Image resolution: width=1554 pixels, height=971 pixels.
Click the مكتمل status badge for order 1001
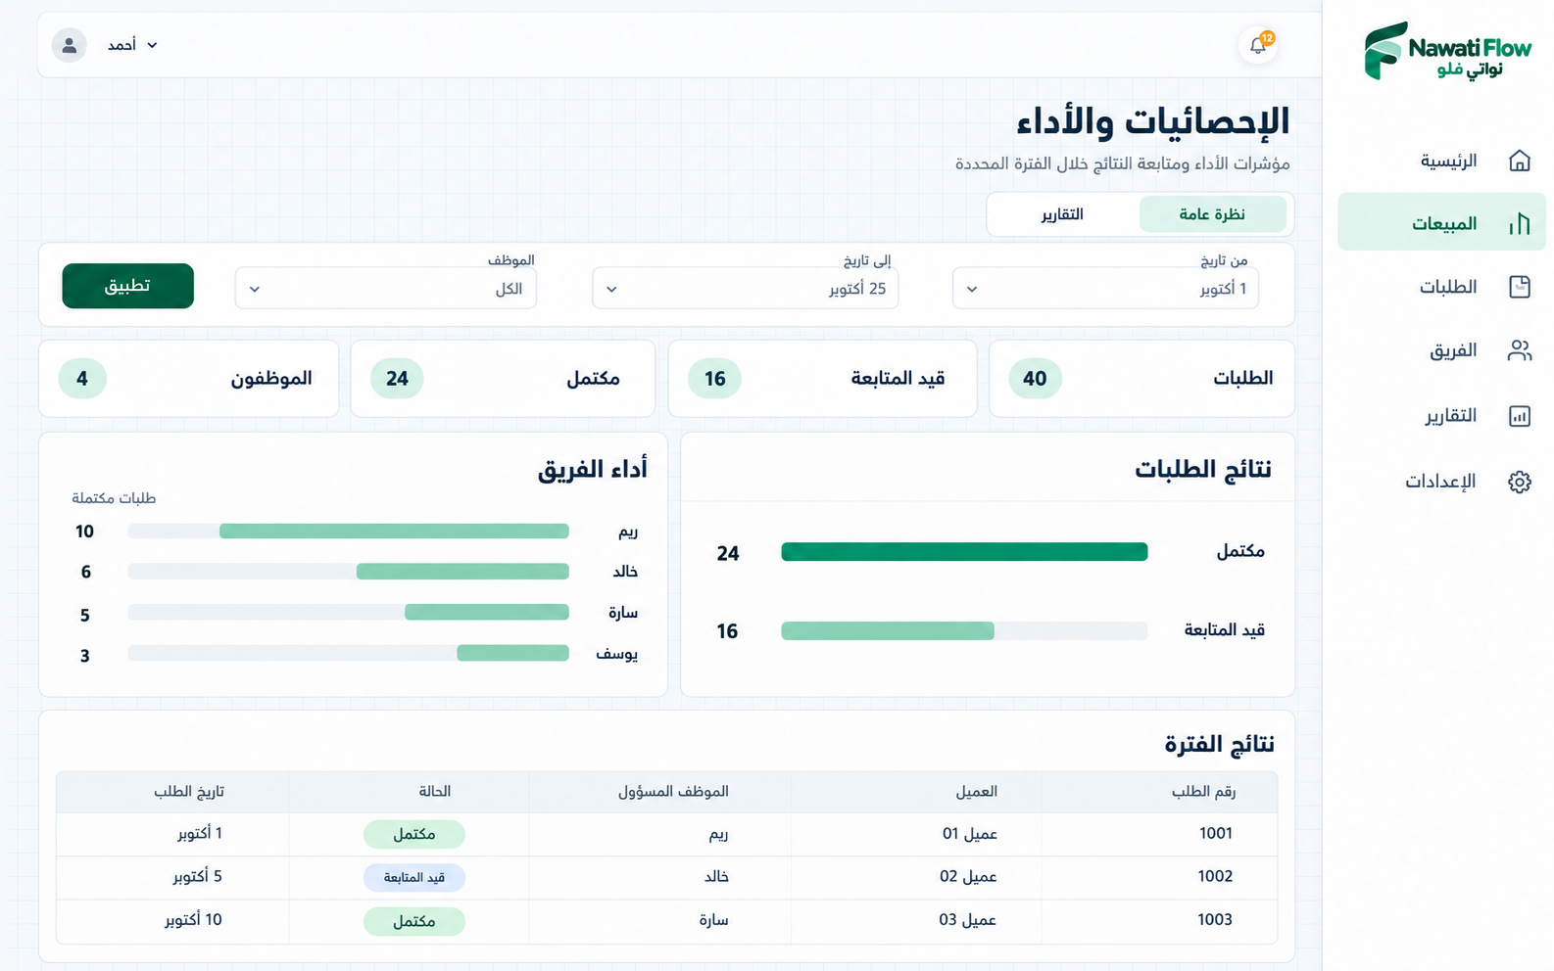[x=414, y=834]
